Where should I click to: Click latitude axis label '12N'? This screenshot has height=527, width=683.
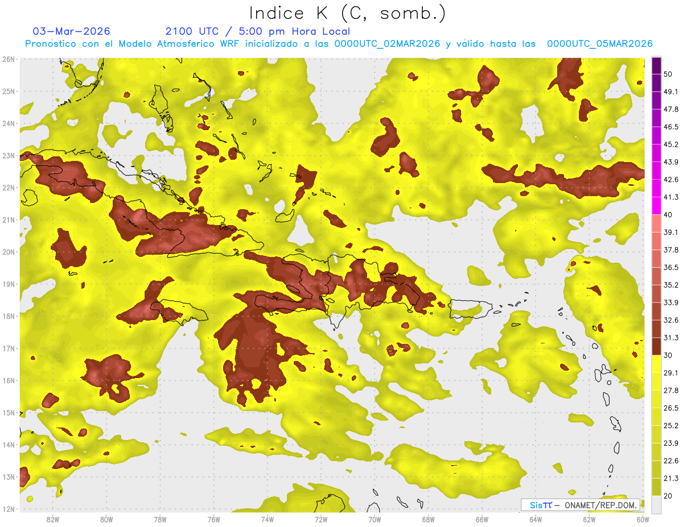click(9, 509)
